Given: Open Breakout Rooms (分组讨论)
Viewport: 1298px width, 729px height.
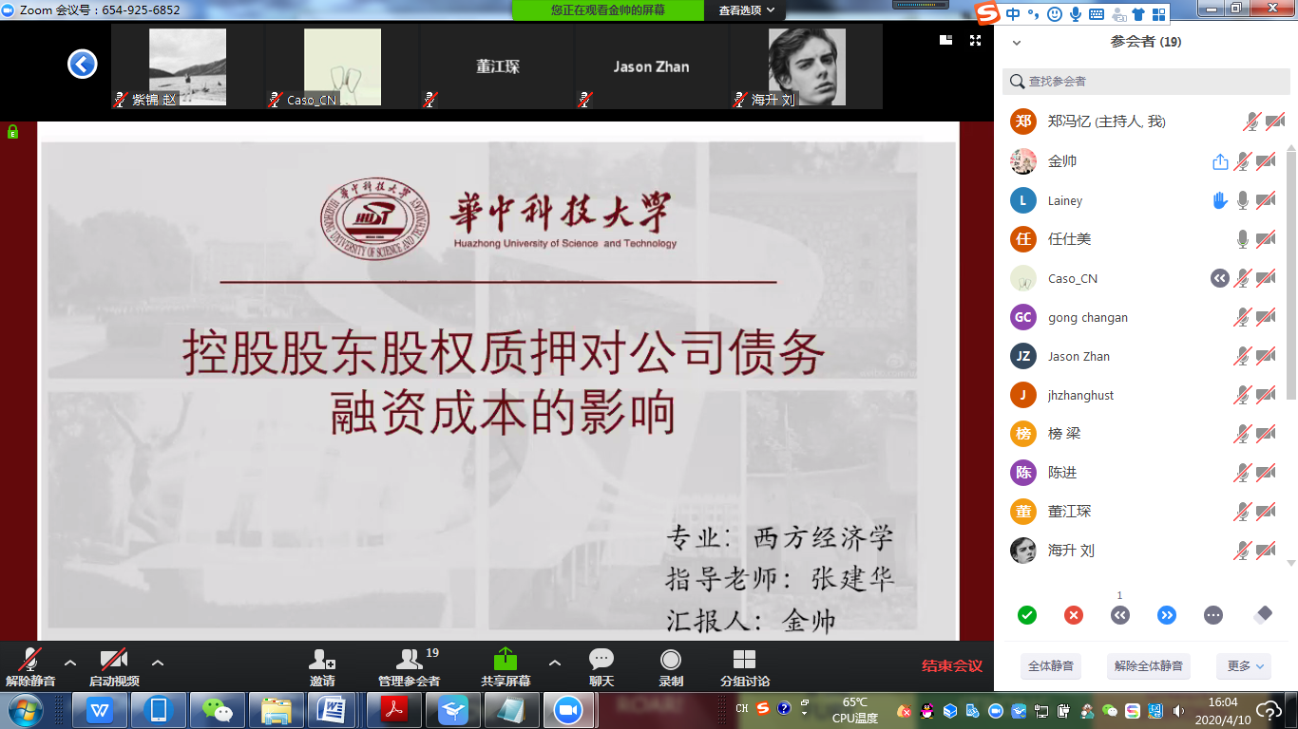Looking at the screenshot, I should coord(745,661).
